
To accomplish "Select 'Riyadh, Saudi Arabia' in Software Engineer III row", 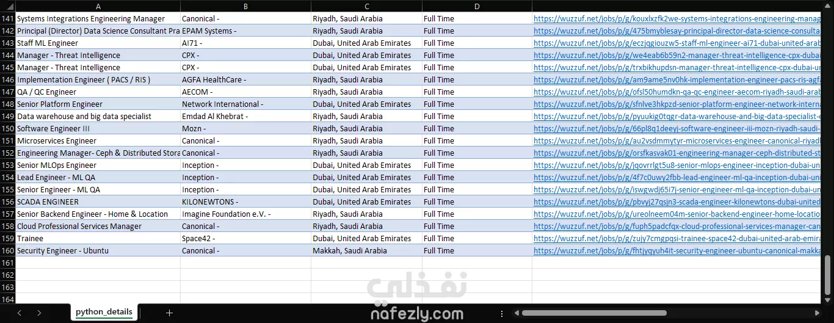I will (367, 128).
